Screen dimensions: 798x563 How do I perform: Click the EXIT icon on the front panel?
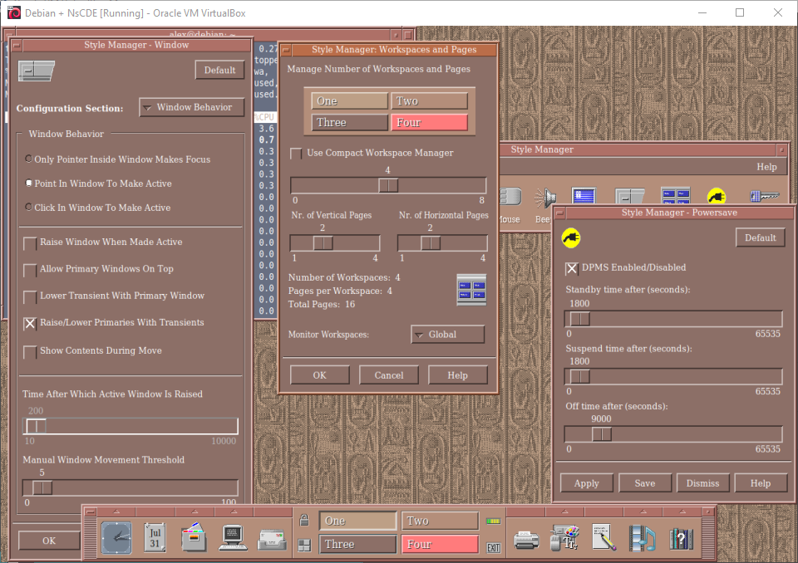pos(494,546)
